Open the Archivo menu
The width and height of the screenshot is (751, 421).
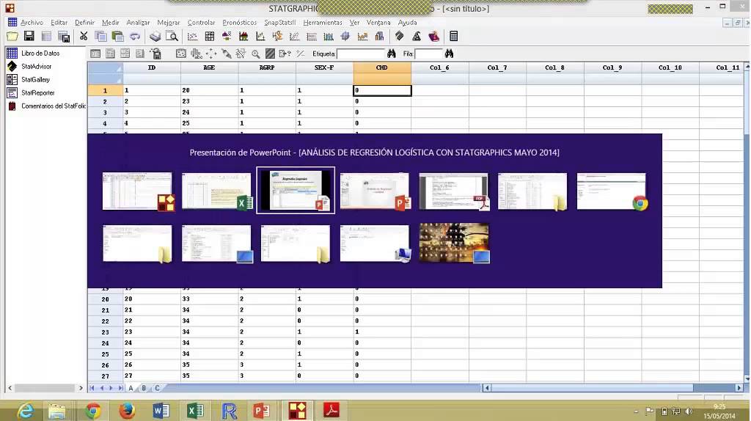coord(32,23)
